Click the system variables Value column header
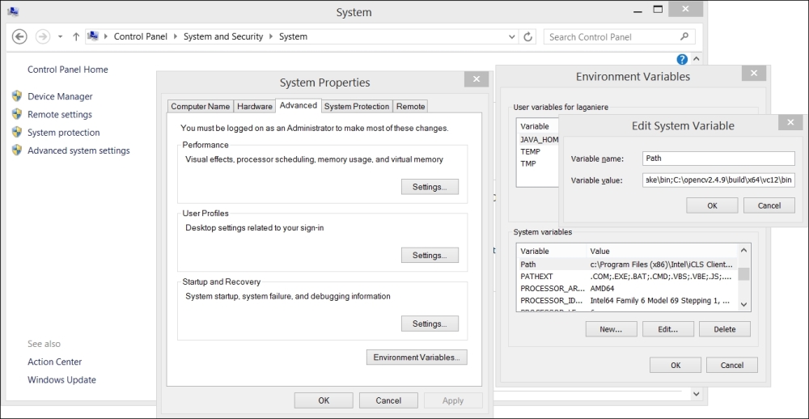The image size is (809, 419). tap(663, 252)
